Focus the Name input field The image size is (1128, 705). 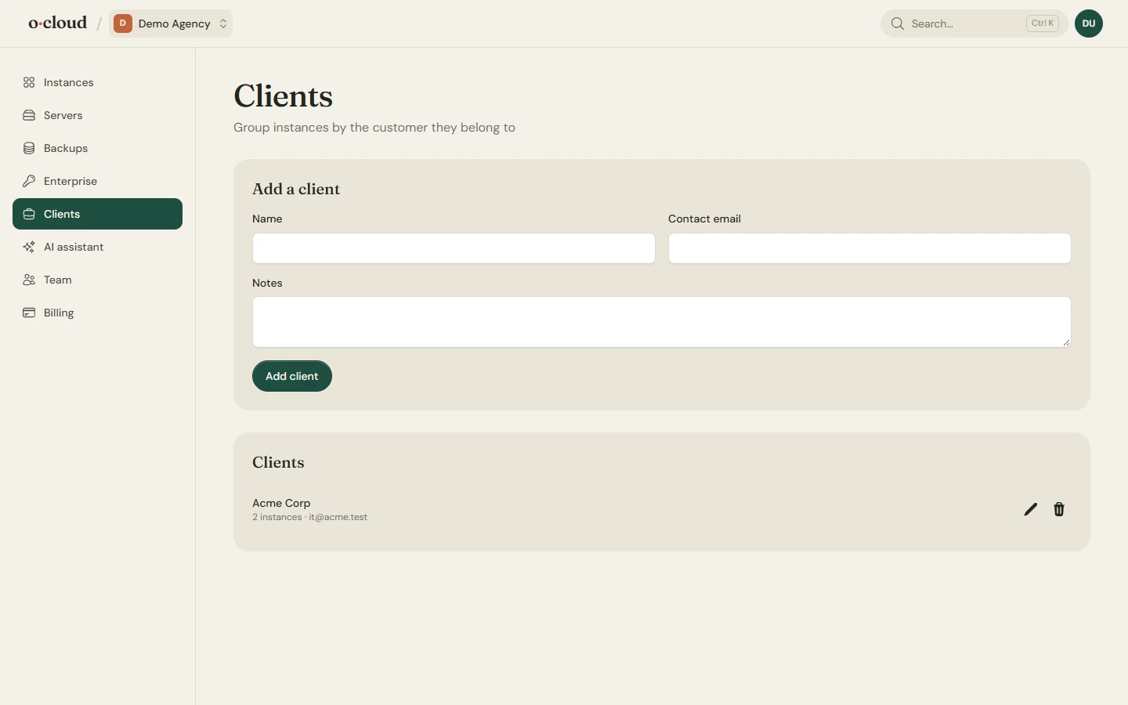point(454,248)
